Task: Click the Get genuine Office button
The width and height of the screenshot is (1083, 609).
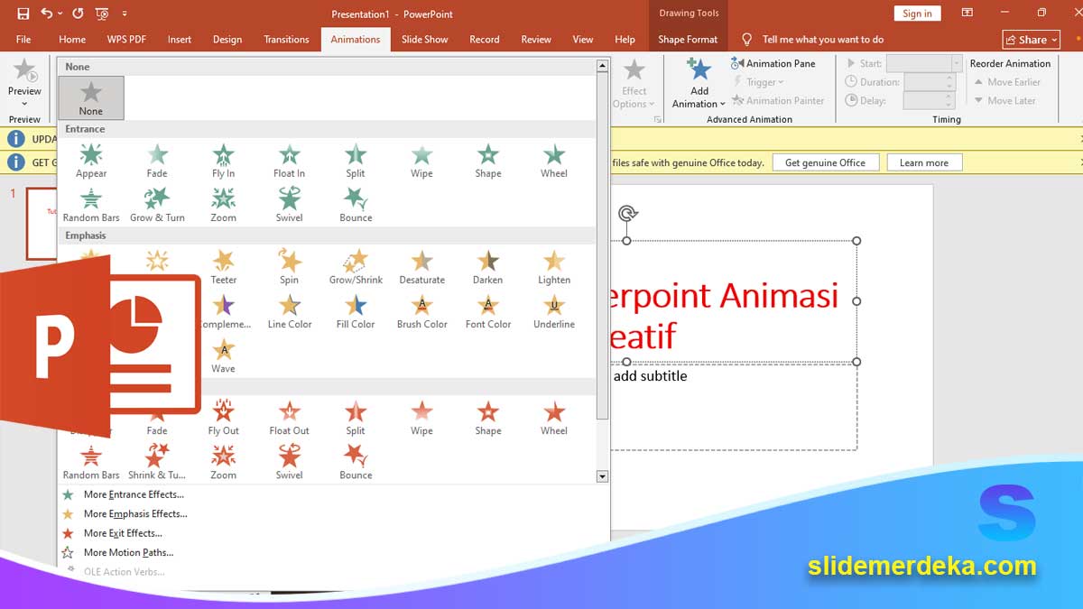Action: click(x=825, y=162)
